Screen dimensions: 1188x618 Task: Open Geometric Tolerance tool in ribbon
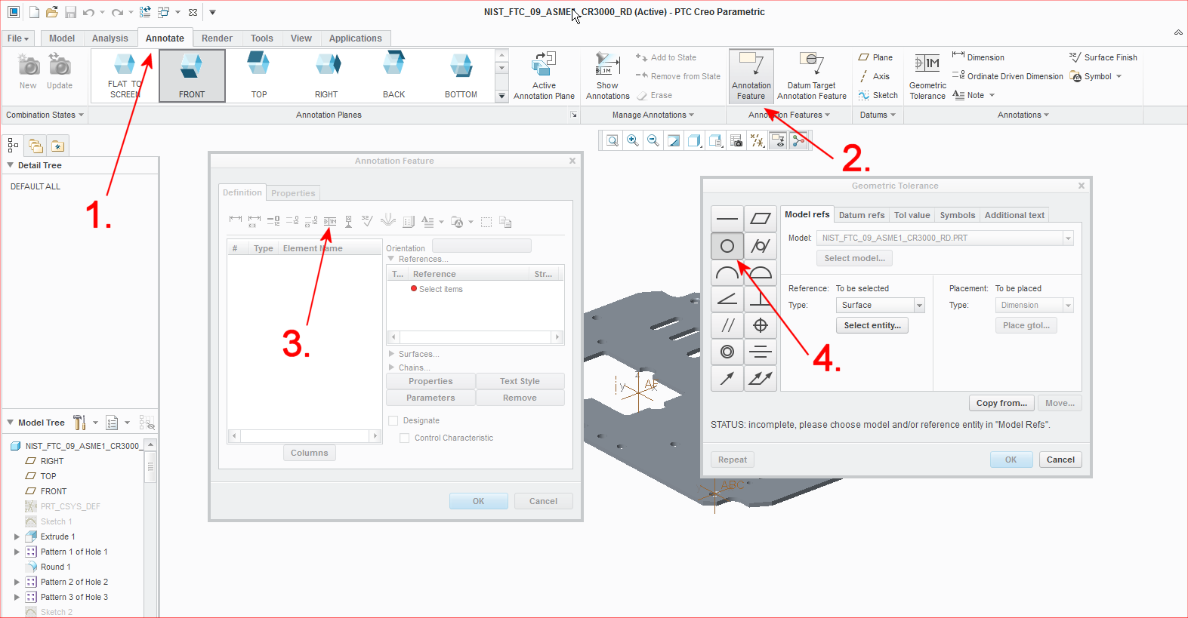click(x=927, y=75)
